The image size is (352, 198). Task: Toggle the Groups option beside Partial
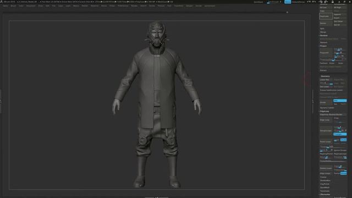coord(343,173)
